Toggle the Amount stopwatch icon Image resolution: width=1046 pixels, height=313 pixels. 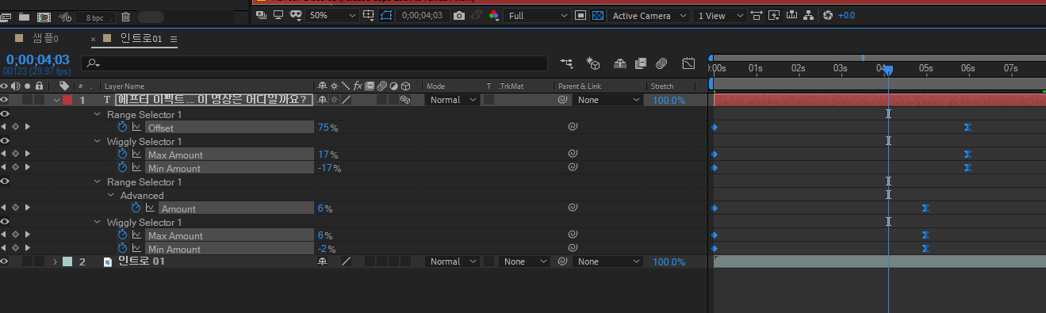(136, 208)
